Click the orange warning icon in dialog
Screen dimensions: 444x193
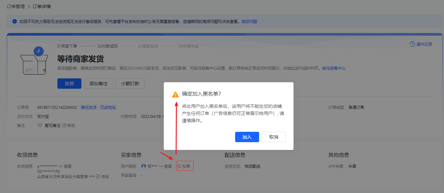175,94
